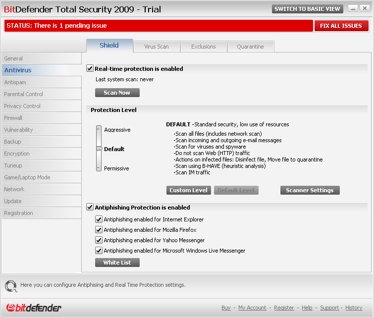Open the Quarantine tab
This screenshot has width=374, height=318.
click(251, 47)
